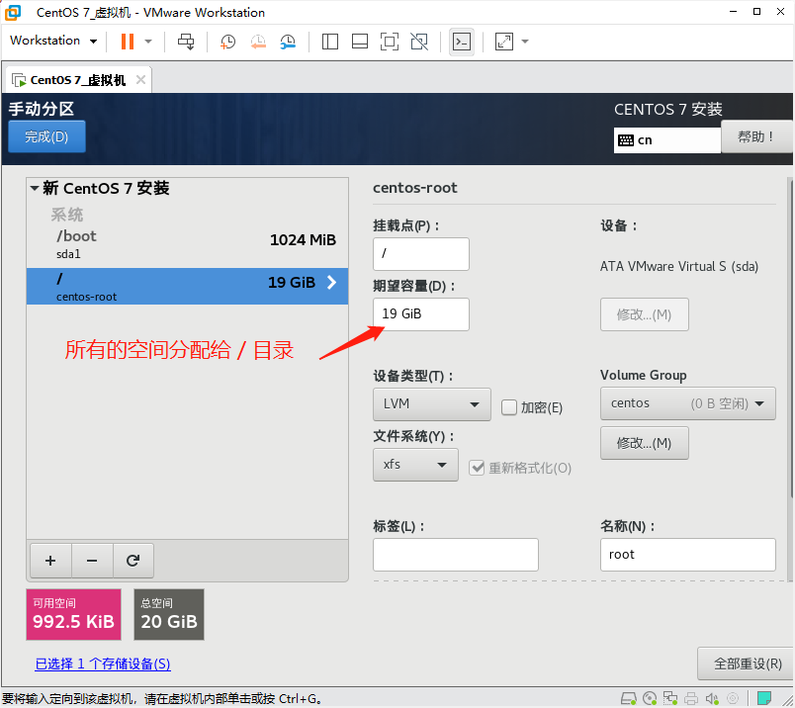Click the 挂载点 mount point field

(421, 253)
